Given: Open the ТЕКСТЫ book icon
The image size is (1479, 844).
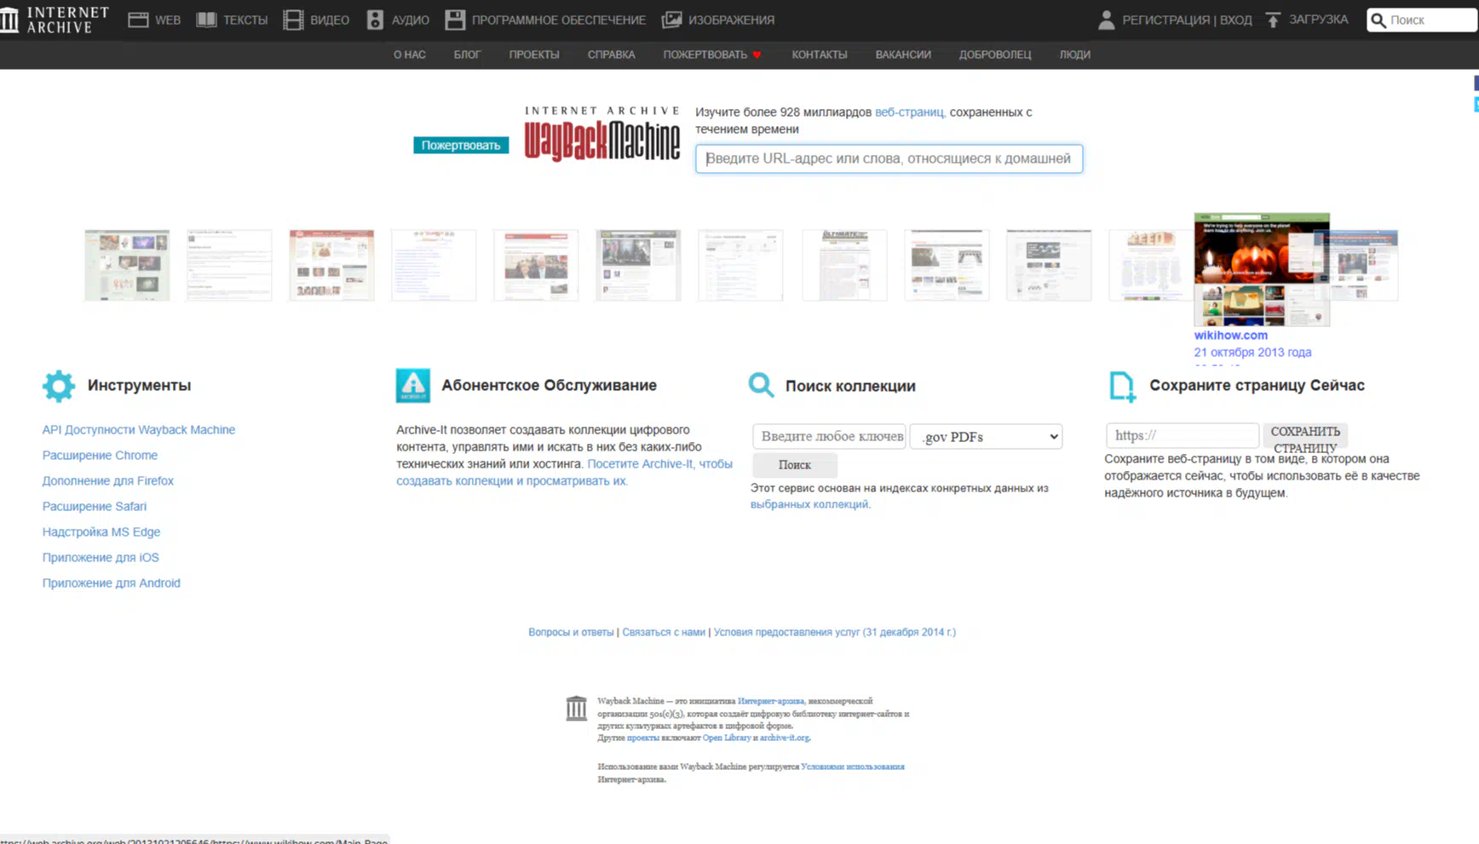Looking at the screenshot, I should (206, 20).
